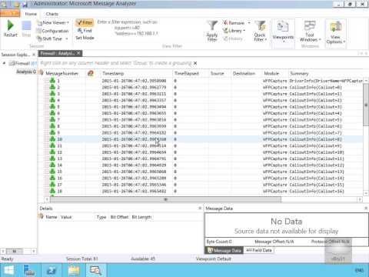Click the green Restart play icon
This screenshot has height=277, width=369.
10,25
